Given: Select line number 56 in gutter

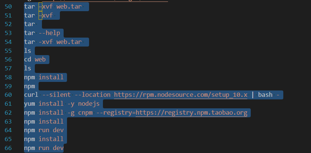Looking at the screenshot, I should [x=8, y=60].
